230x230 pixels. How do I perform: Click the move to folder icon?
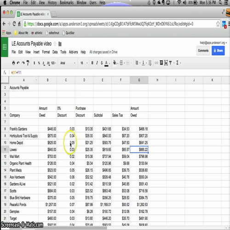[x=60, y=44]
